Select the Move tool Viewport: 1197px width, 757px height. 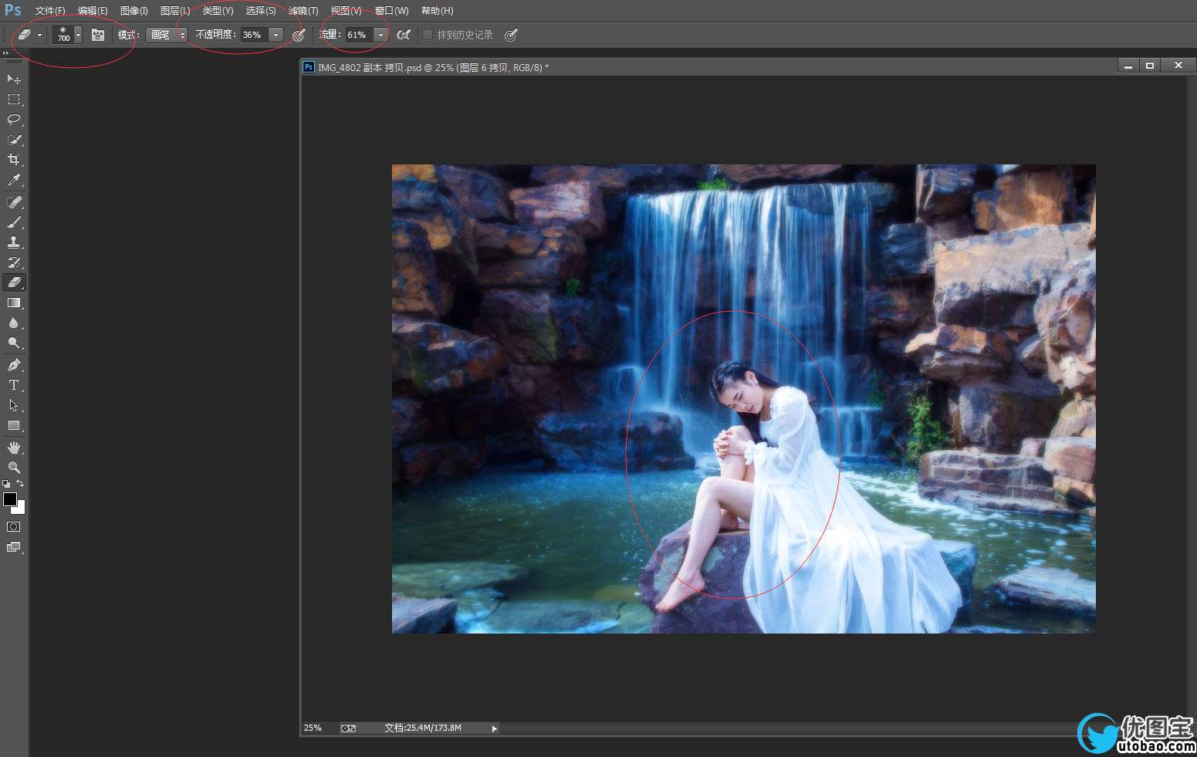pos(14,79)
